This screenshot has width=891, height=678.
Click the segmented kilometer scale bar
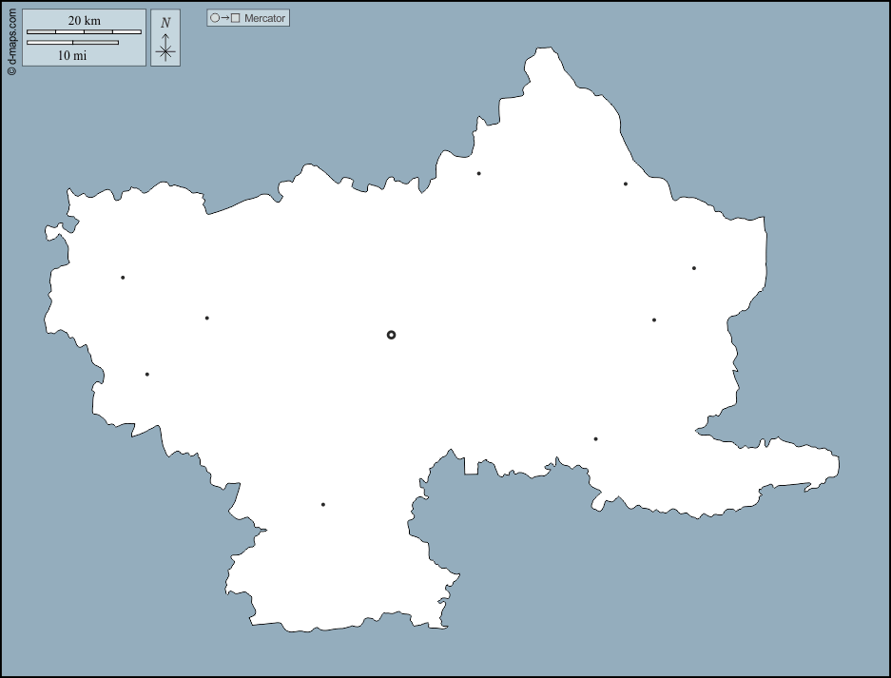coord(84,32)
